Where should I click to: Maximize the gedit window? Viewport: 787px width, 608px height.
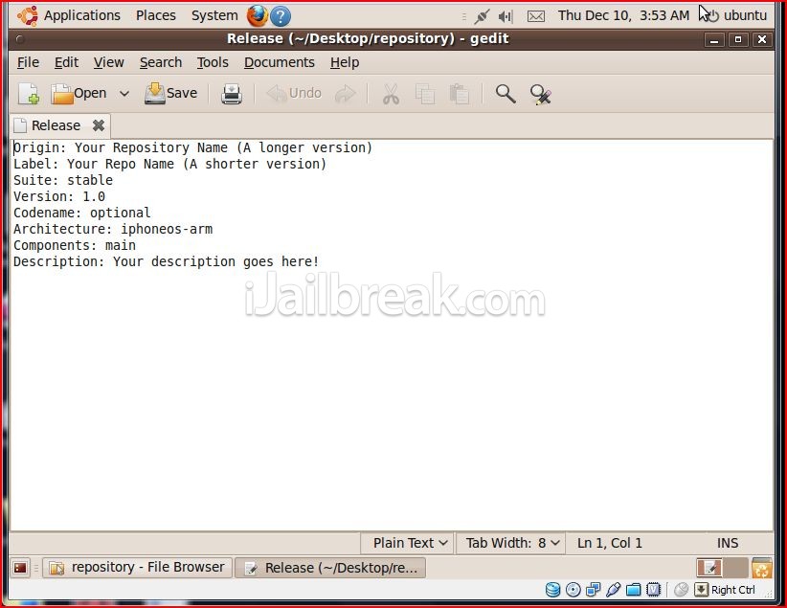pyautogui.click(x=738, y=39)
